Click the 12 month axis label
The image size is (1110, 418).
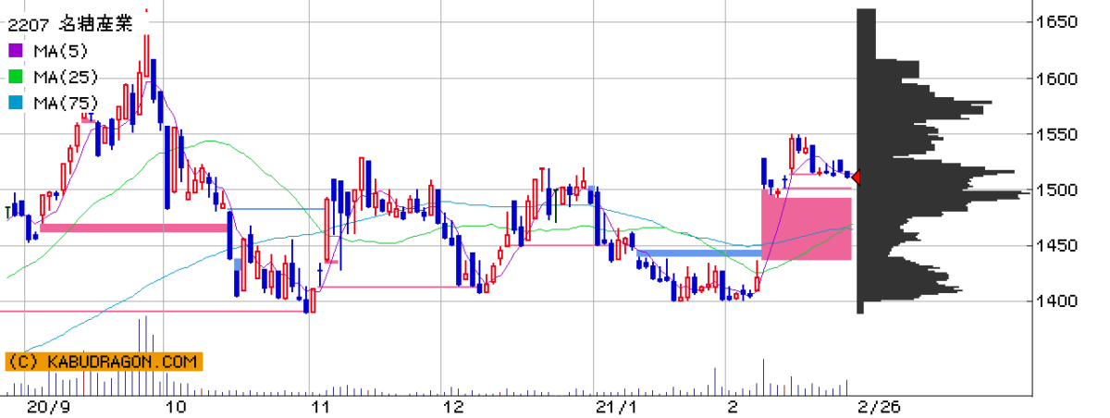coord(453,407)
